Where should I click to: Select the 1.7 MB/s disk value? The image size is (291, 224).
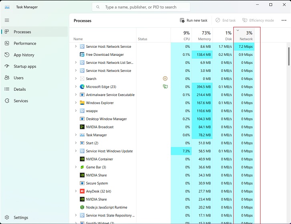tap(223, 47)
